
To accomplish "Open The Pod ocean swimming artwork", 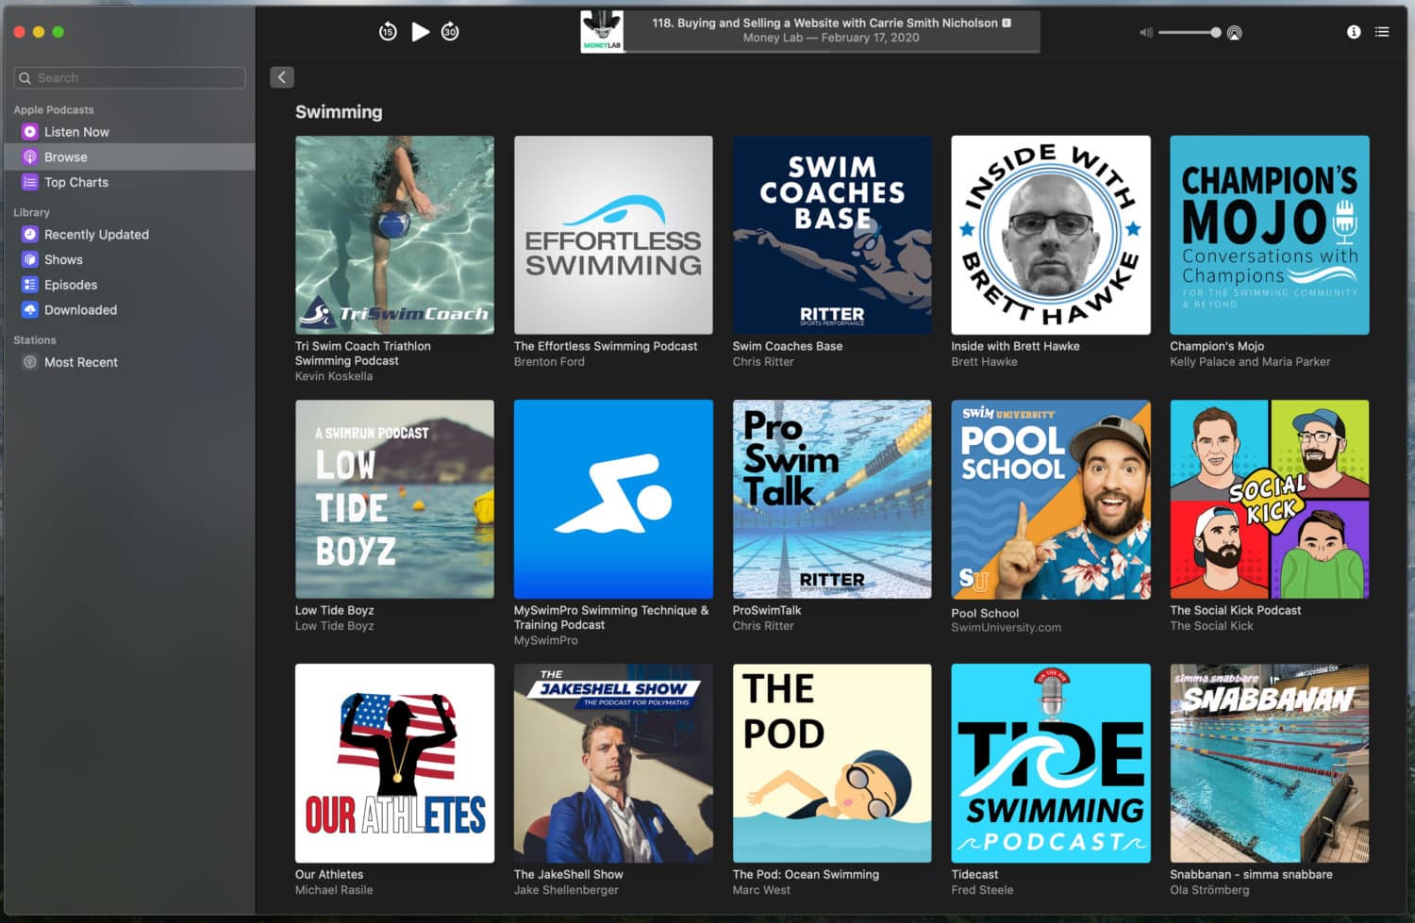I will (832, 763).
